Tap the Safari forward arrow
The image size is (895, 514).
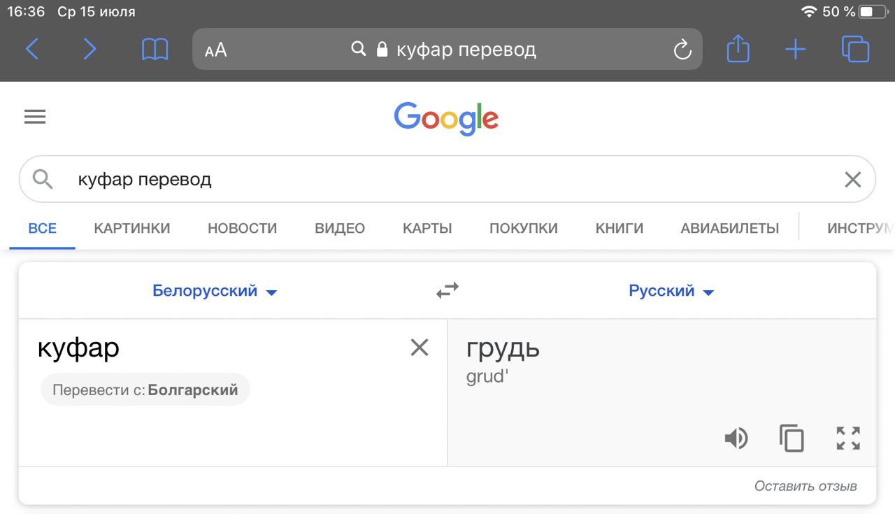(89, 49)
